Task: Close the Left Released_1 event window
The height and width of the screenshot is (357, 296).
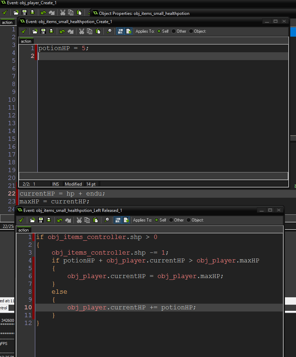Action: [x=279, y=210]
